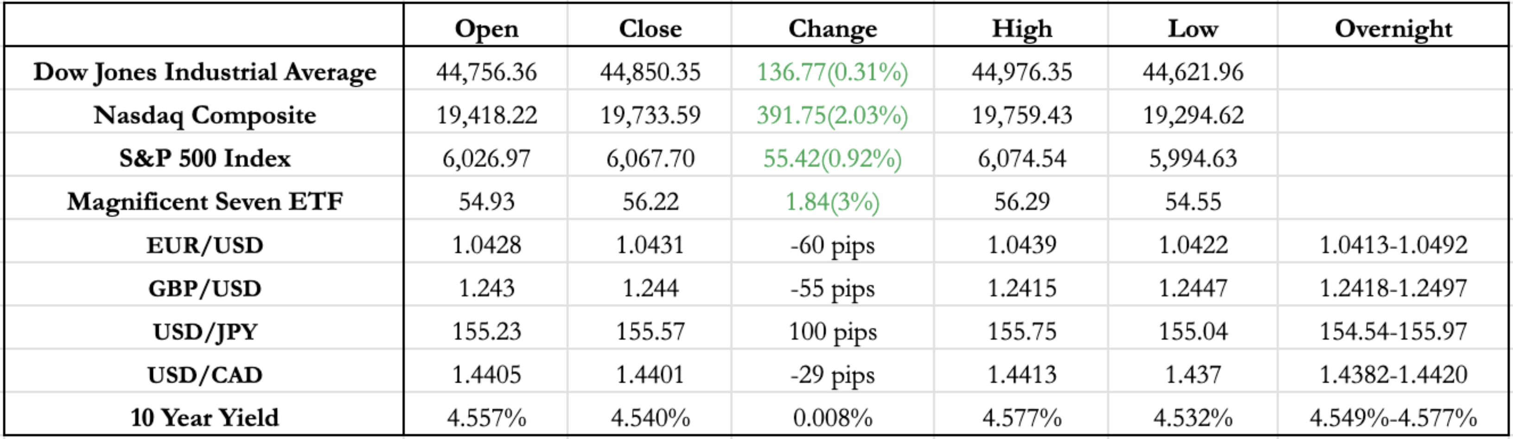
Task: Click the EUR/USD row label
Action: point(205,245)
